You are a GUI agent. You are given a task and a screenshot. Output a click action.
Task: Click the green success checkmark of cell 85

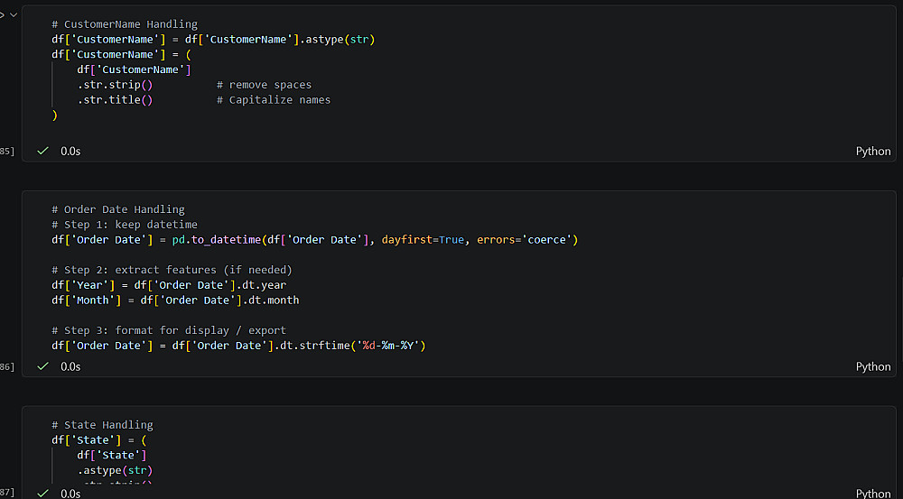tap(42, 151)
